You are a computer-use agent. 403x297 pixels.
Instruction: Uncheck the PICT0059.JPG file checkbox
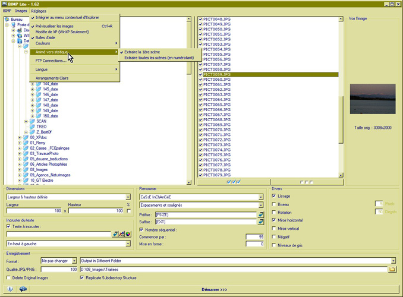(x=200, y=75)
